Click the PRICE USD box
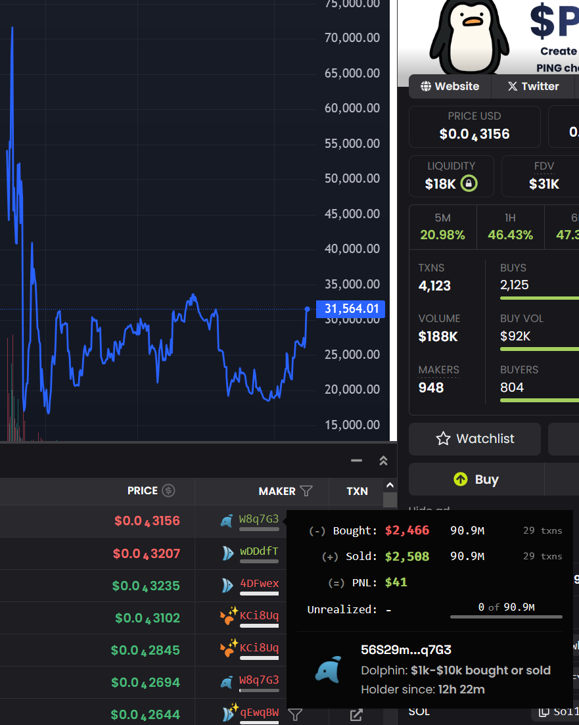The width and height of the screenshot is (579, 725). pos(475,127)
